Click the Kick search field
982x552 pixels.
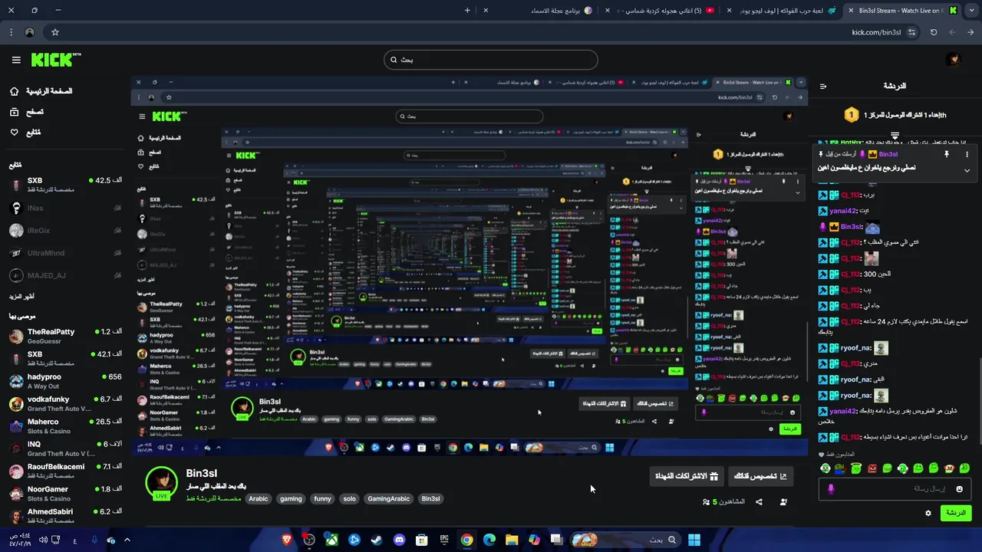pos(491,60)
